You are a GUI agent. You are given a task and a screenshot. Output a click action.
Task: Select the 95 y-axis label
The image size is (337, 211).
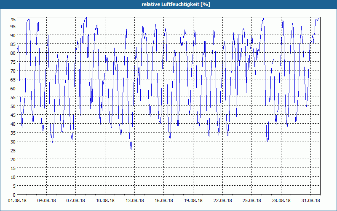[x=13, y=26]
